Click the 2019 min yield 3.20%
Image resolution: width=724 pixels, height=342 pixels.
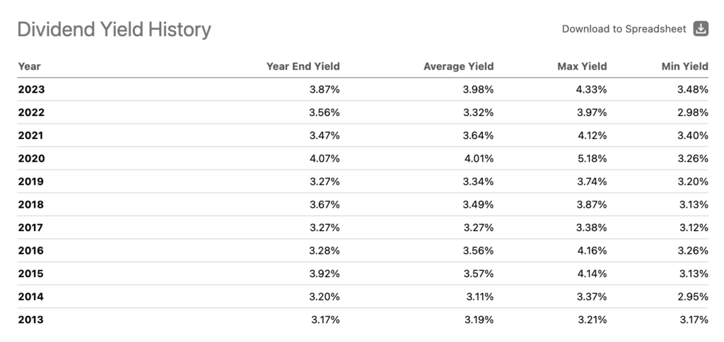pos(693,182)
